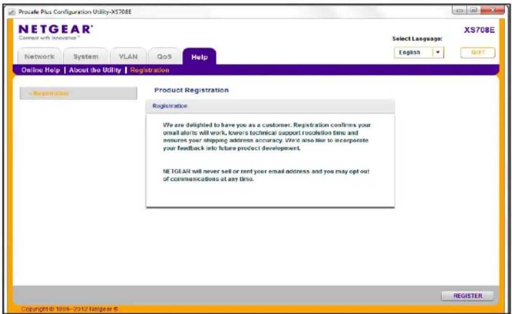Screen dimensions: 512x314
Task: Click the active Help tab
Action: pyautogui.click(x=199, y=57)
